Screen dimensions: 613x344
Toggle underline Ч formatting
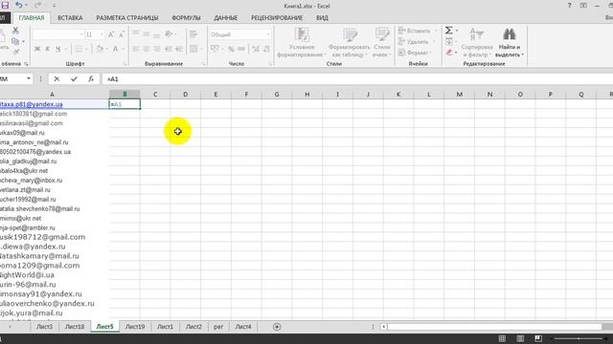(x=57, y=49)
